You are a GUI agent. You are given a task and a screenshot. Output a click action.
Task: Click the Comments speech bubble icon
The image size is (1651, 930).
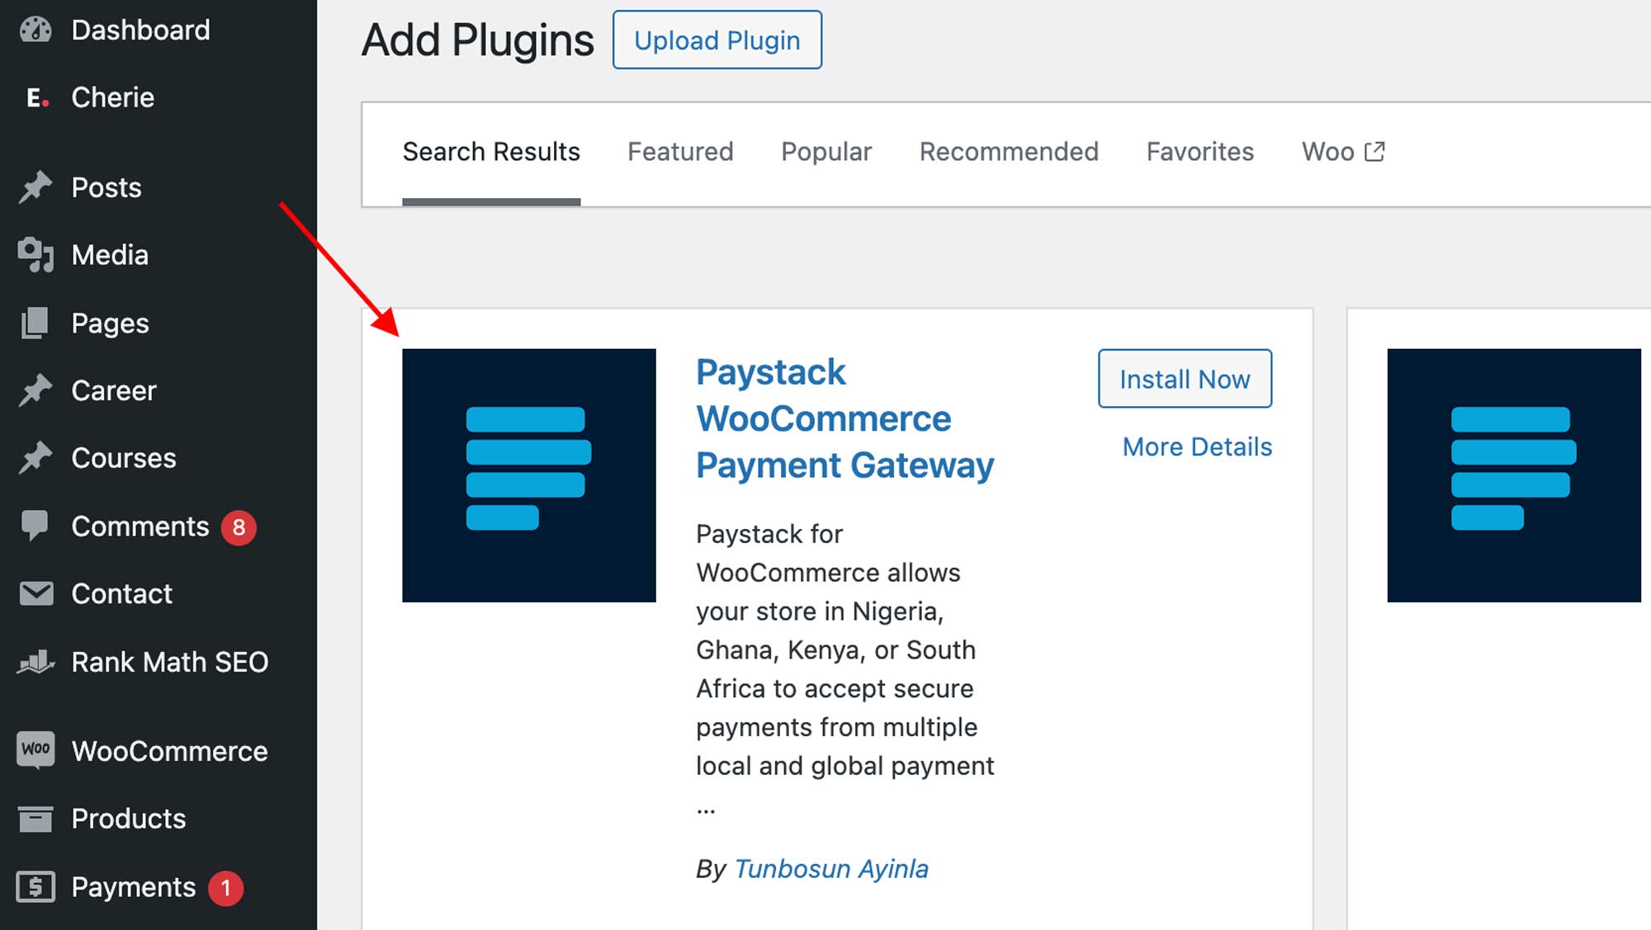[35, 526]
